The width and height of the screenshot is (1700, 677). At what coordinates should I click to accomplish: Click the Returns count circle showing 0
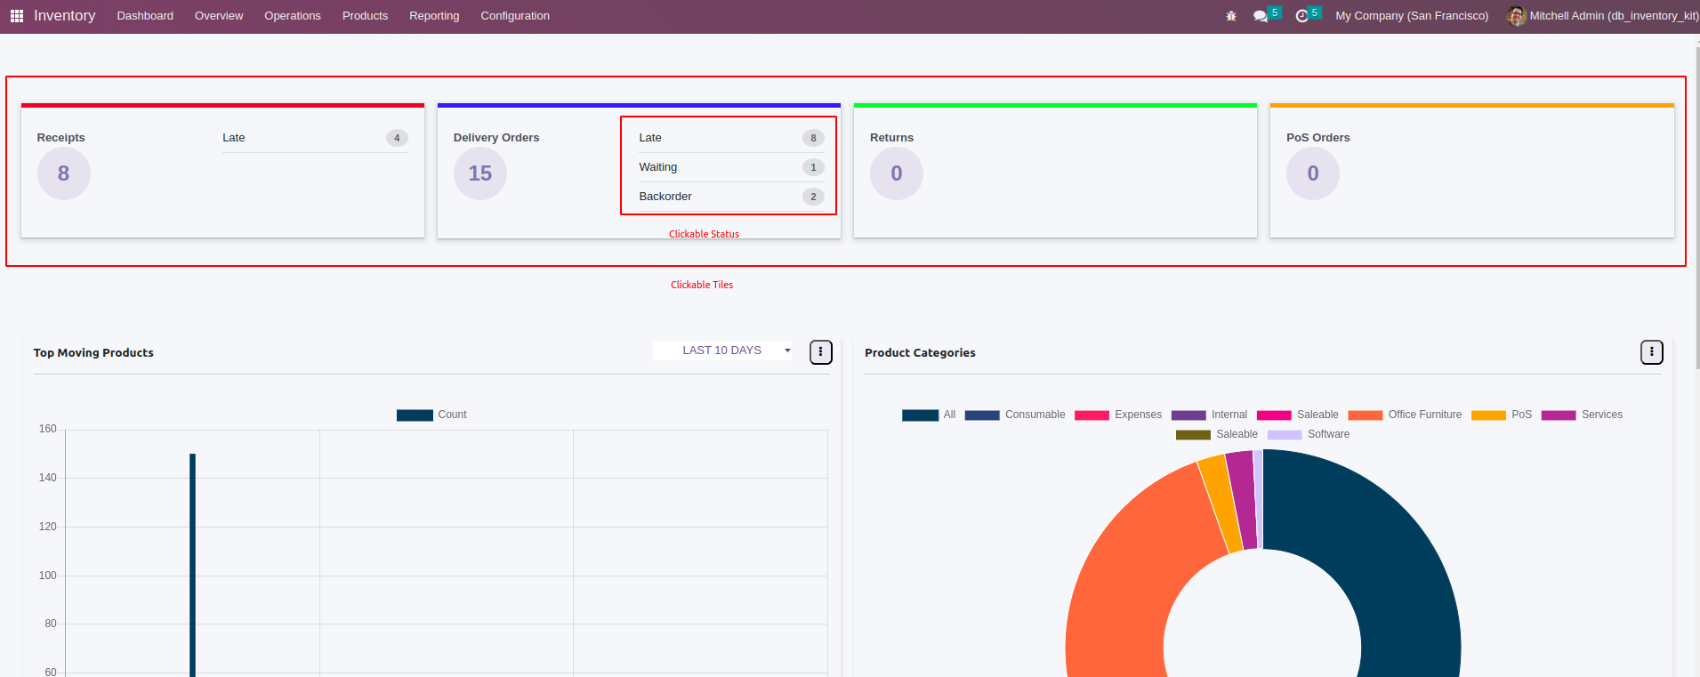(897, 173)
